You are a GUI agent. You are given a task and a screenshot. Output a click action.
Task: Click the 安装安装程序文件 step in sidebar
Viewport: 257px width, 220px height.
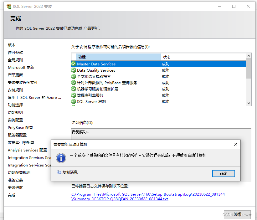coord(23,83)
